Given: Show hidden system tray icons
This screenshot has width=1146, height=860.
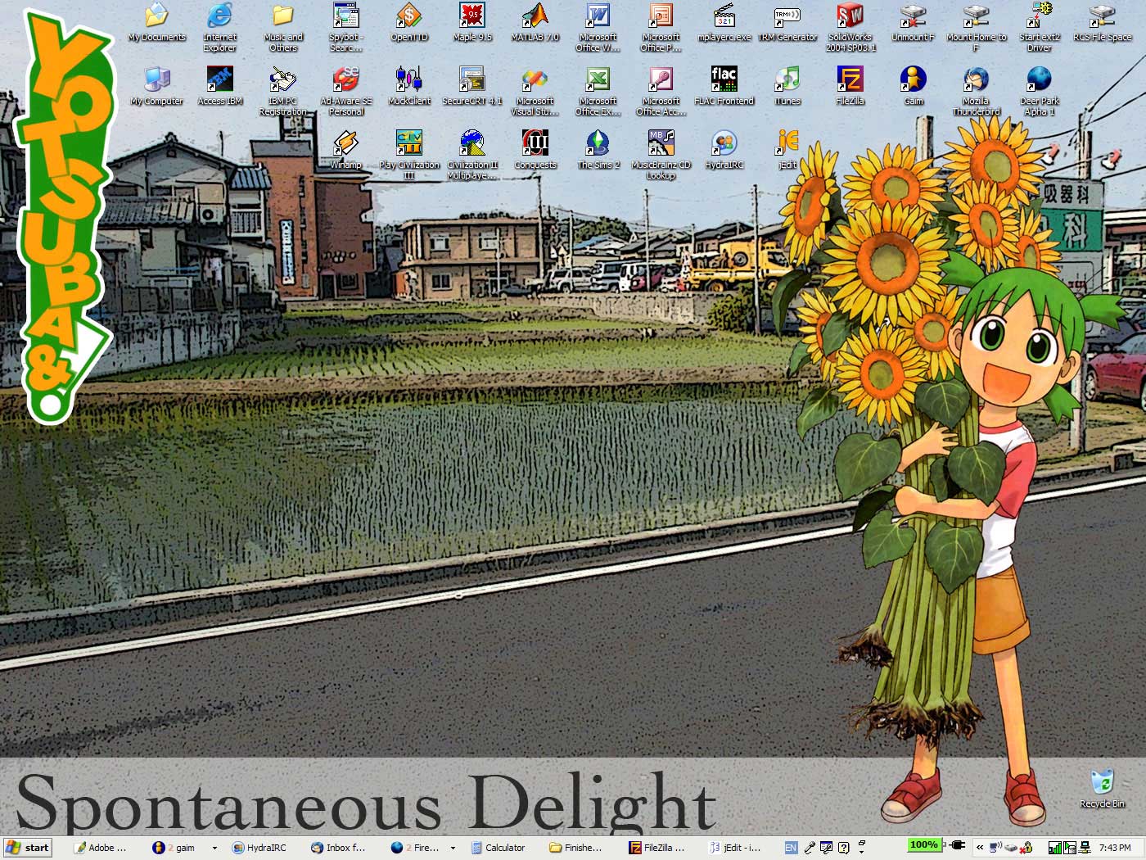Looking at the screenshot, I should [x=979, y=848].
